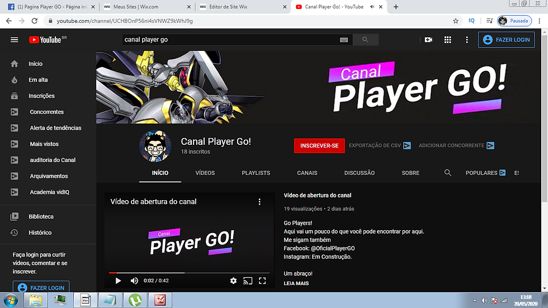Switch to Editor de Site Wix tab
Viewport: 548px width, 308px height.
pos(243,7)
